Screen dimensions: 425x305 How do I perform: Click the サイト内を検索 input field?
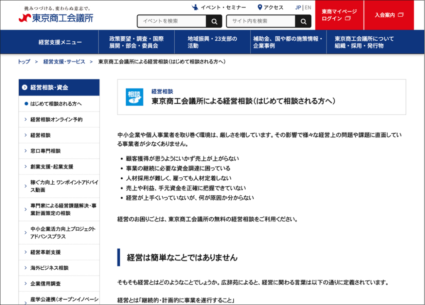pyautogui.click(x=261, y=21)
